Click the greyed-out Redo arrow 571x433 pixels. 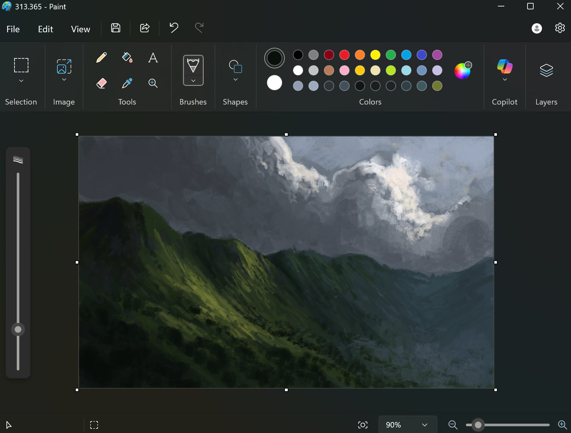pos(199,28)
